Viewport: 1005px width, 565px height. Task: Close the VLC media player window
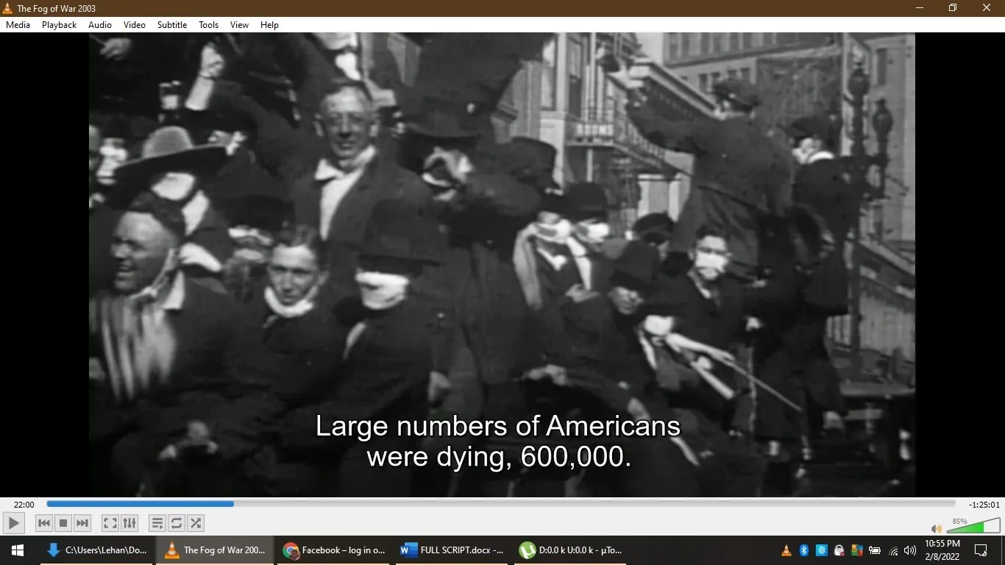coord(987,8)
